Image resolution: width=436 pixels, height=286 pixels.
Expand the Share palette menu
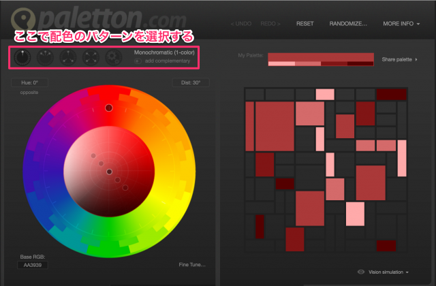click(400, 60)
